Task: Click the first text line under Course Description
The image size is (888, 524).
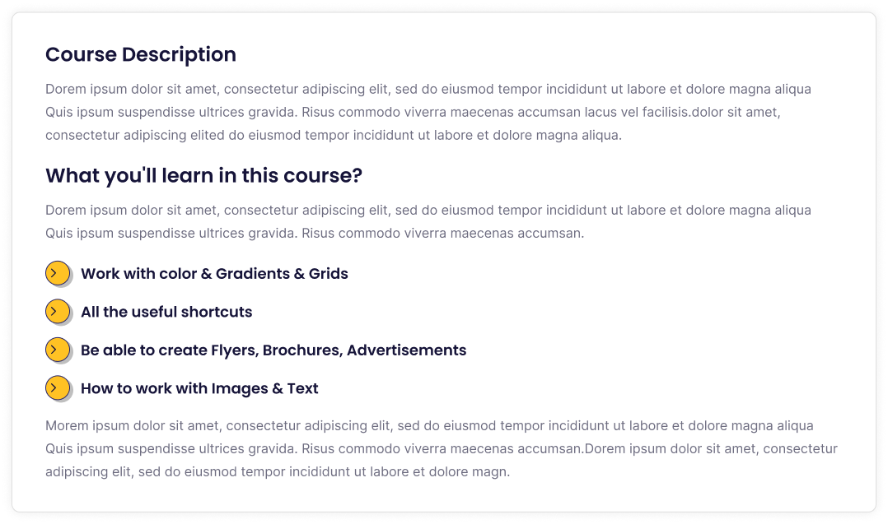Action: pos(428,89)
